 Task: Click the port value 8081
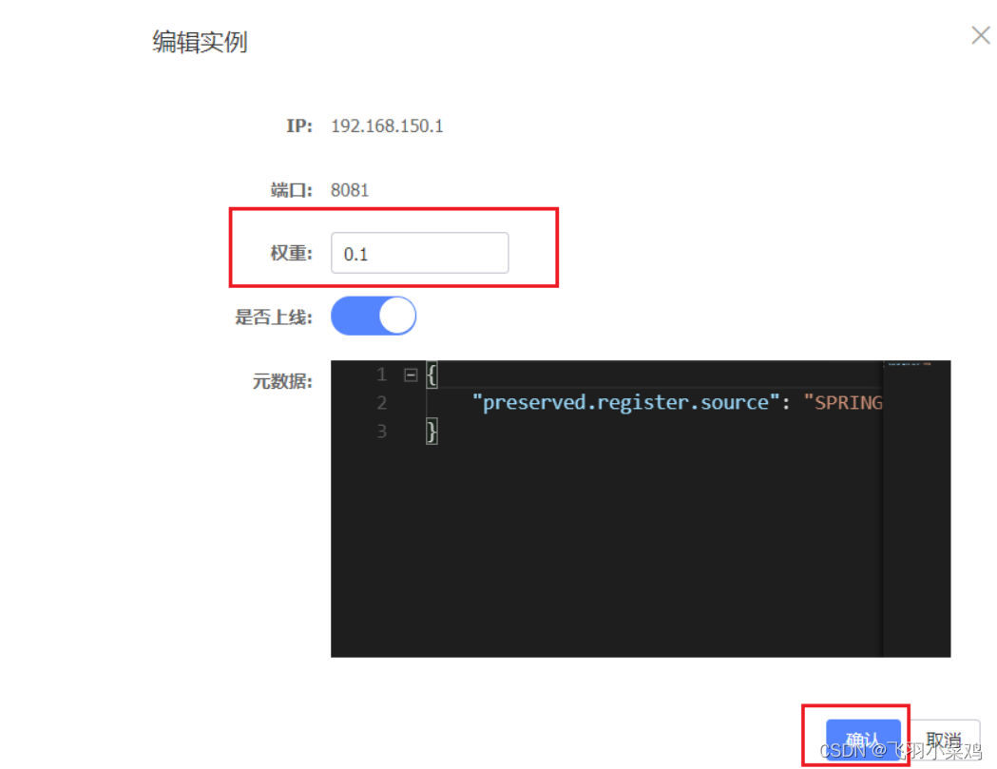pyautogui.click(x=350, y=190)
